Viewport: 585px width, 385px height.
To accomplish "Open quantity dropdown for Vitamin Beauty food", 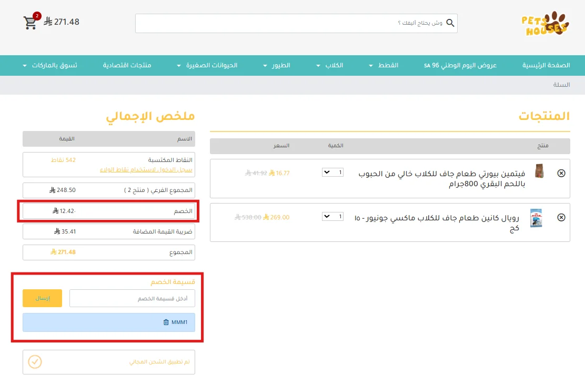I will point(332,173).
